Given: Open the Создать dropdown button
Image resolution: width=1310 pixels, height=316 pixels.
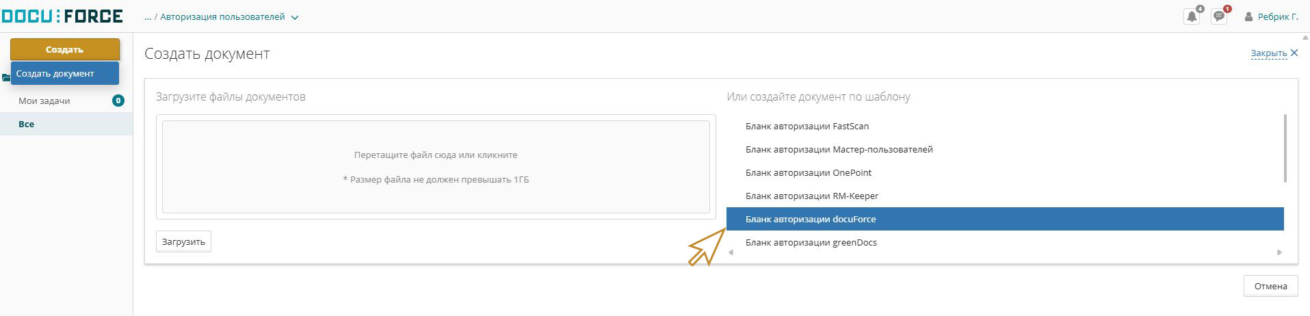Looking at the screenshot, I should pyautogui.click(x=65, y=49).
